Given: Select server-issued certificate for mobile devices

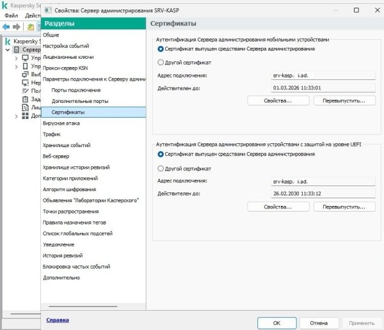Looking at the screenshot, I should point(161,49).
